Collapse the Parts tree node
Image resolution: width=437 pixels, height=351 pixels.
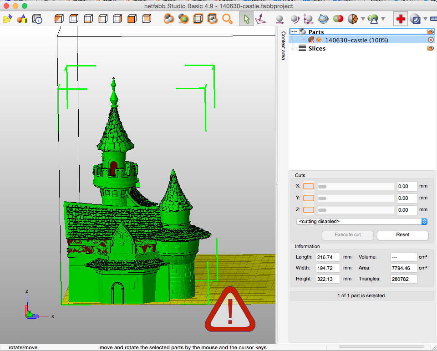[x=292, y=31]
